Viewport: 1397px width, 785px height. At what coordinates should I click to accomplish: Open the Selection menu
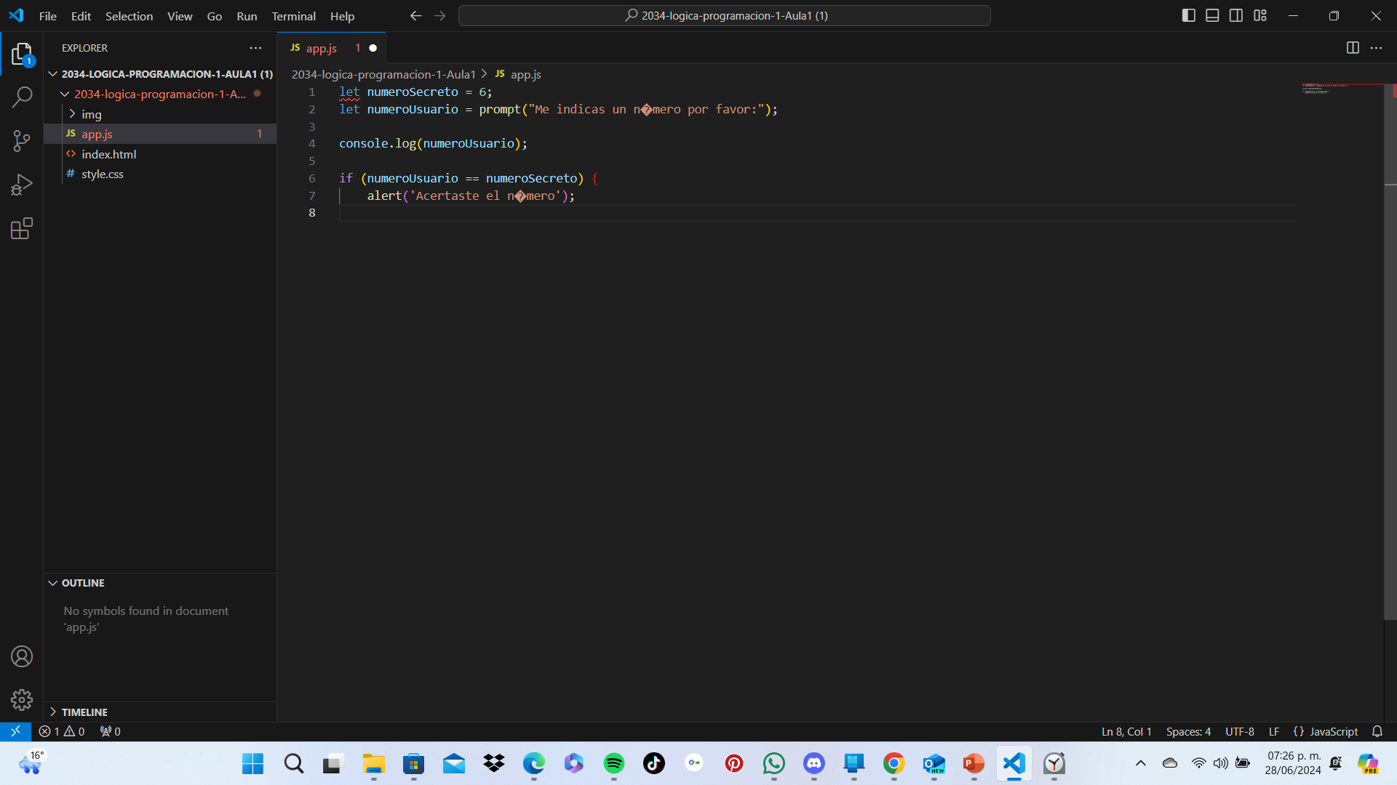pyautogui.click(x=129, y=16)
